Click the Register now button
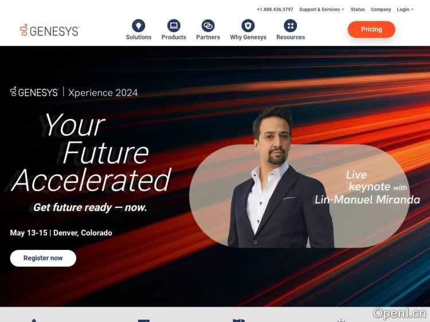 43,258
